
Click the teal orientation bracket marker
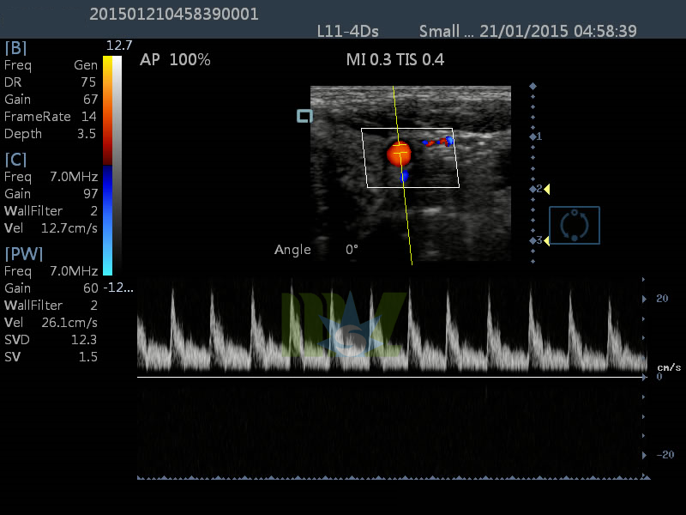pos(304,114)
